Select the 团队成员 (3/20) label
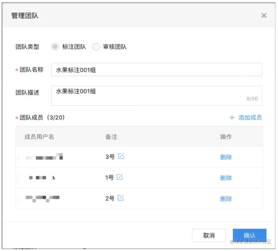This screenshot has width=278, height=251. click(x=42, y=117)
